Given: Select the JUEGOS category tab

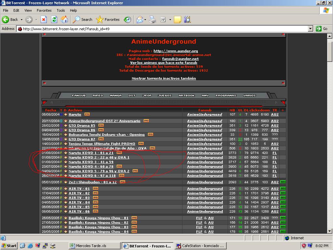Looking at the screenshot, I should [x=165, y=95].
